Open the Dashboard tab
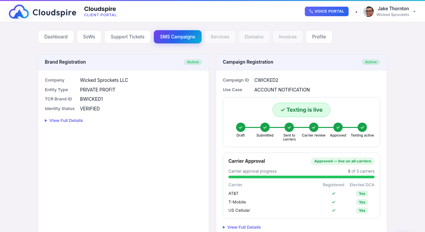This screenshot has height=232, width=425. (56, 37)
